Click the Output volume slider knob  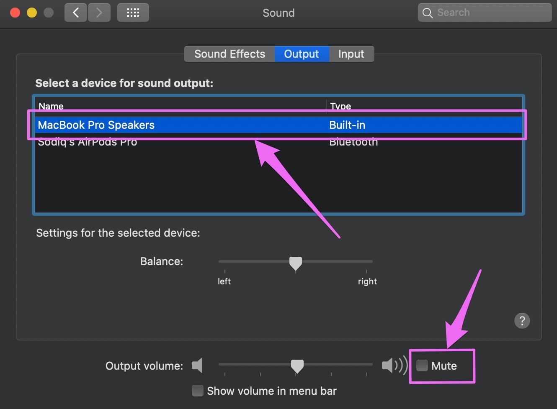click(297, 366)
